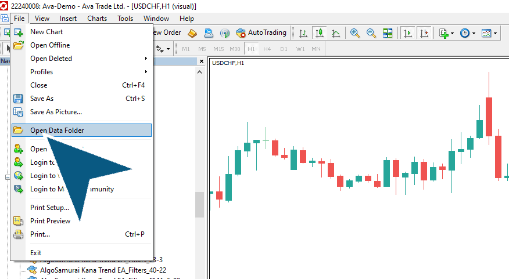The height and width of the screenshot is (279, 509).
Task: Click the indicators list add icon
Action: pyautogui.click(x=444, y=33)
